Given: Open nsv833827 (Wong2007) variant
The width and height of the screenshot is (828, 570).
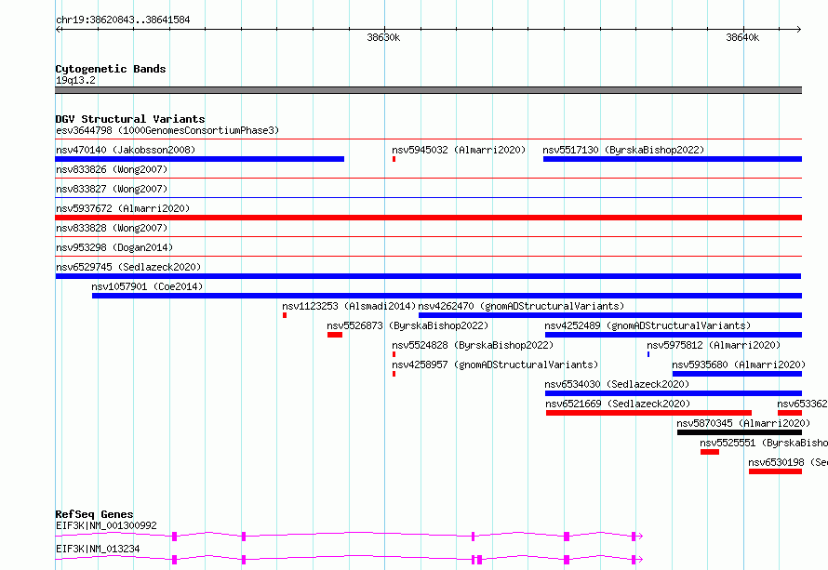Looking at the screenshot, I should pos(112,189).
